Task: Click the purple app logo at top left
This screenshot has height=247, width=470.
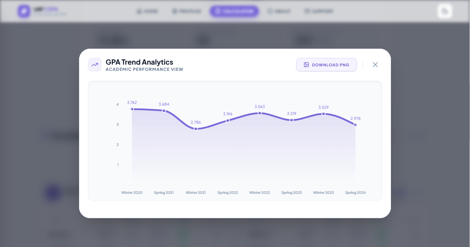Action: coord(24,11)
